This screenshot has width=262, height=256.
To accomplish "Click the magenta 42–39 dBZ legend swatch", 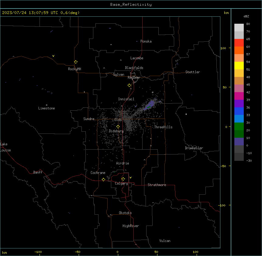I will 239,96.
